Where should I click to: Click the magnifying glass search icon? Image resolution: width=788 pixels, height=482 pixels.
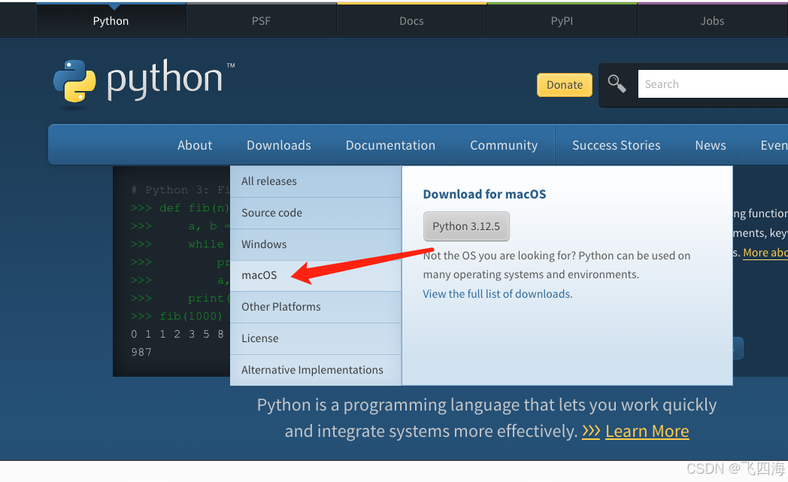(x=617, y=83)
